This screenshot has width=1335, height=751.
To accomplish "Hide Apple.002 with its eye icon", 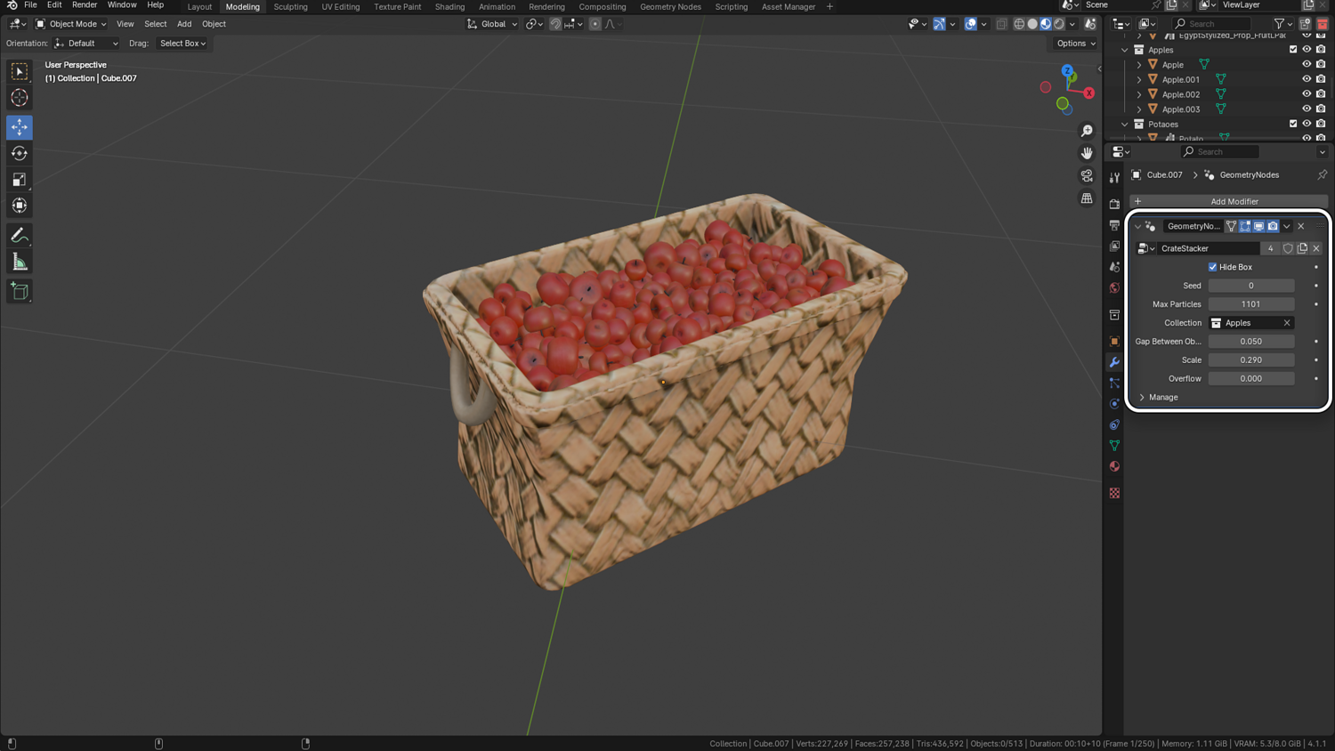I will 1307,94.
